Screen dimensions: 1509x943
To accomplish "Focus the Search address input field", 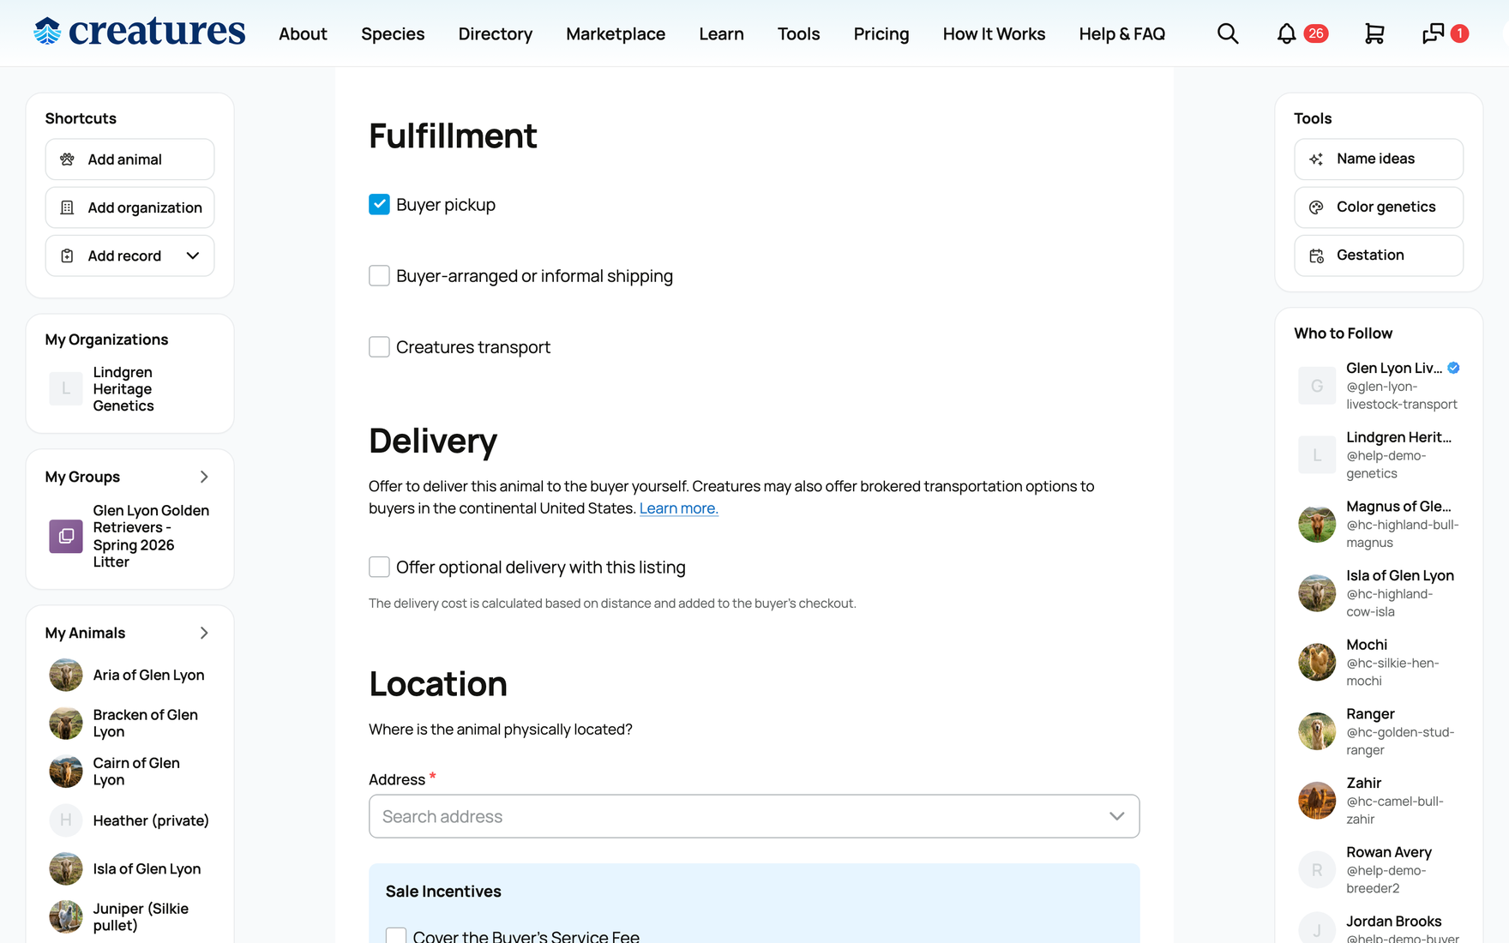I will pos(754,816).
